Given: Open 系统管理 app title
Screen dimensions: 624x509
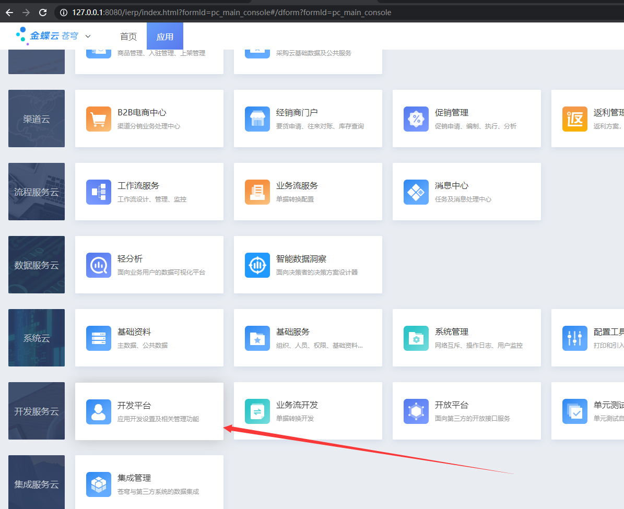Looking at the screenshot, I should click(452, 332).
